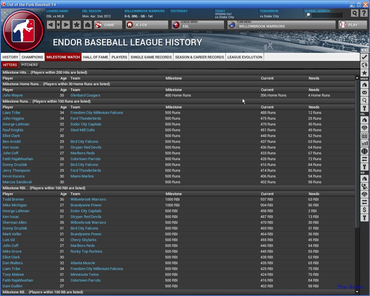Click the milestone list scrollbar up arrow
The width and height of the screenshot is (370, 296).
click(357, 78)
